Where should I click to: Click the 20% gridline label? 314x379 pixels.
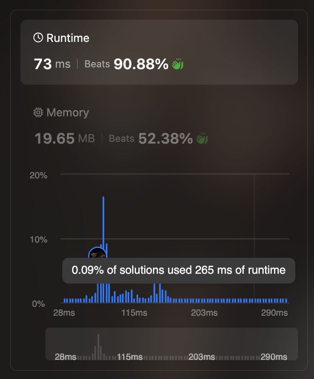click(39, 176)
